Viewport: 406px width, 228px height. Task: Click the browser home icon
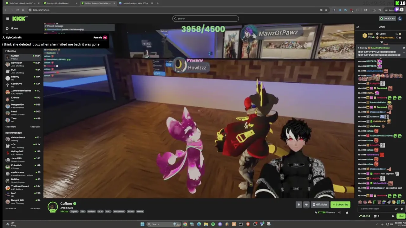[23, 10]
